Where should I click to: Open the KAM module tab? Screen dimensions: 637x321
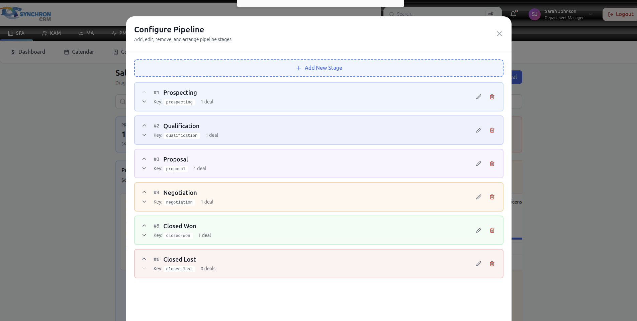click(52, 33)
